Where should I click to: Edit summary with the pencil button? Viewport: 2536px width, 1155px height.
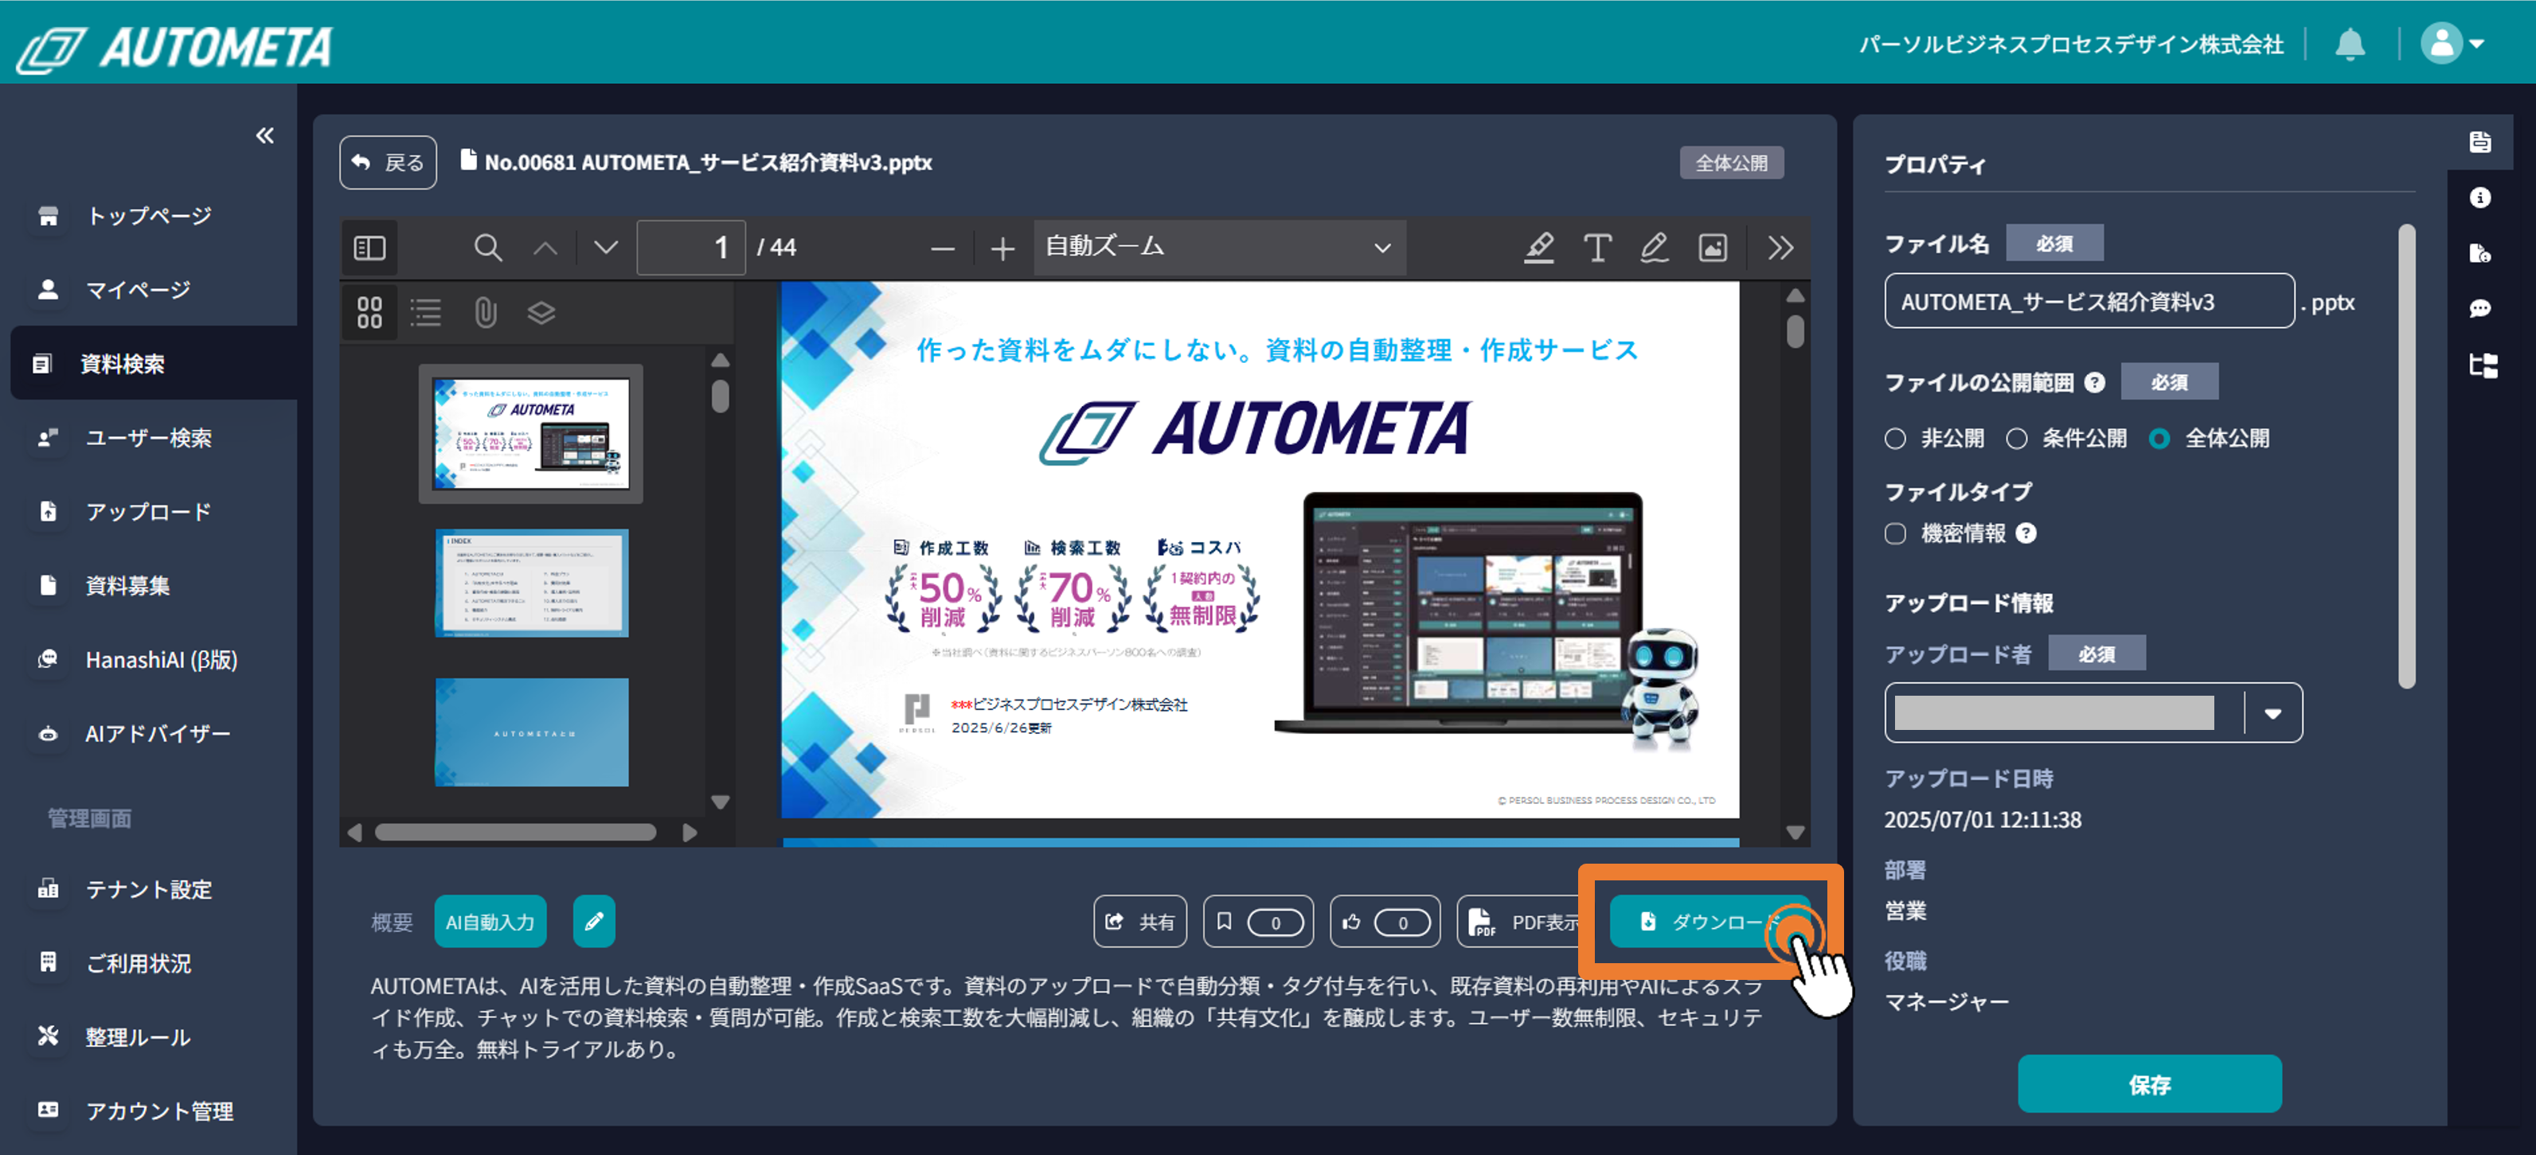click(595, 922)
